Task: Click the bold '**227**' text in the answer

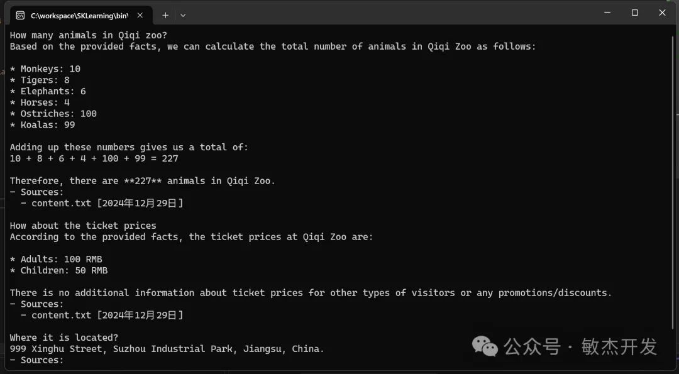Action: pos(143,181)
